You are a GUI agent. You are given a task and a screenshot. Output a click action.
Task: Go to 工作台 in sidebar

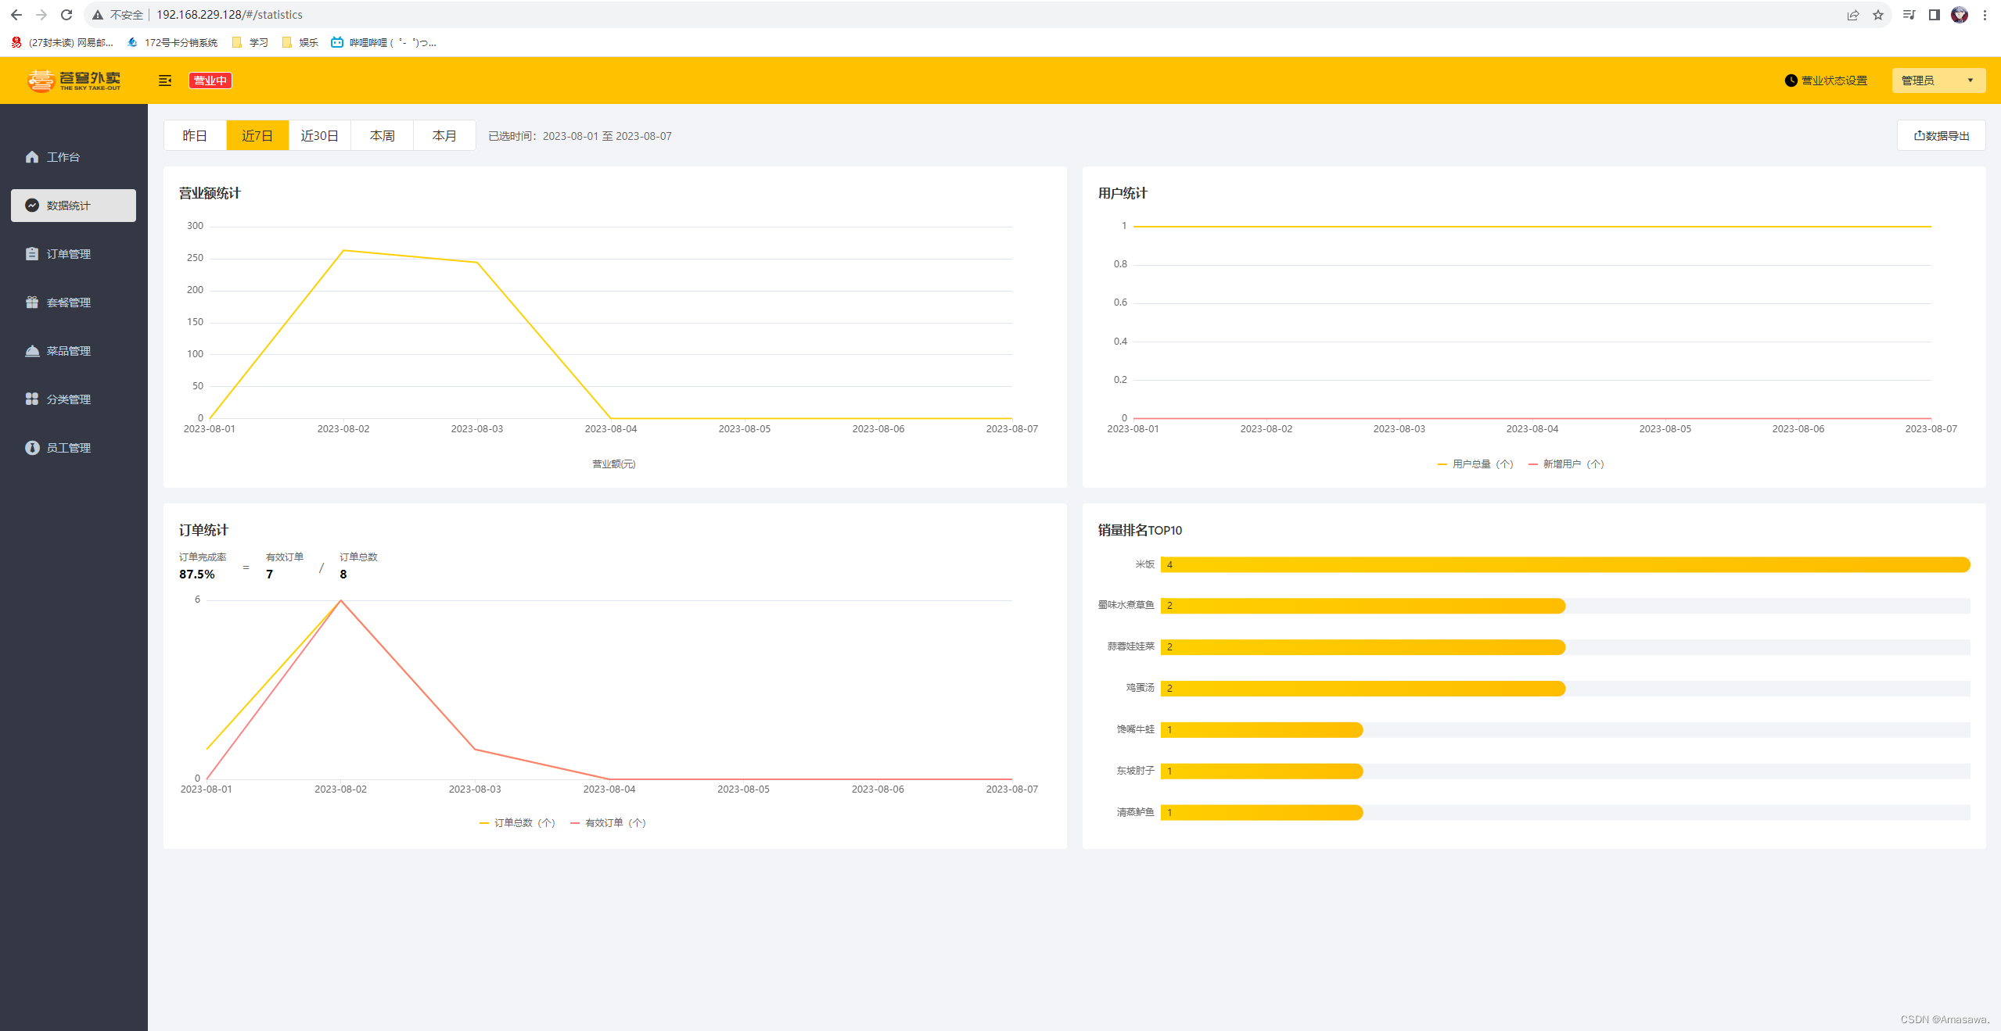[x=74, y=157]
